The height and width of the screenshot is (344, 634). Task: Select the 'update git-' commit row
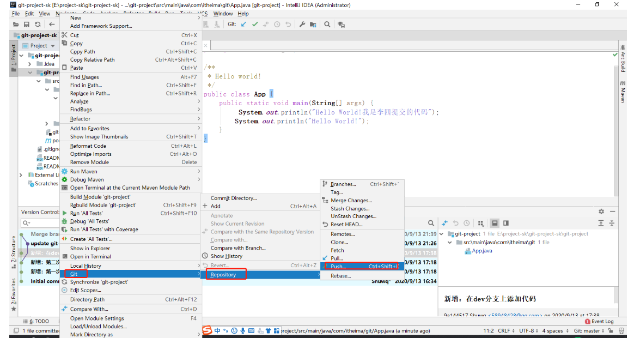click(x=45, y=244)
